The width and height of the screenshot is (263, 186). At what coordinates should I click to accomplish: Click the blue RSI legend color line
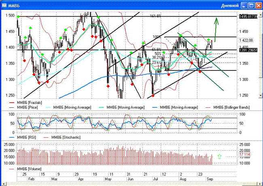click(12, 137)
